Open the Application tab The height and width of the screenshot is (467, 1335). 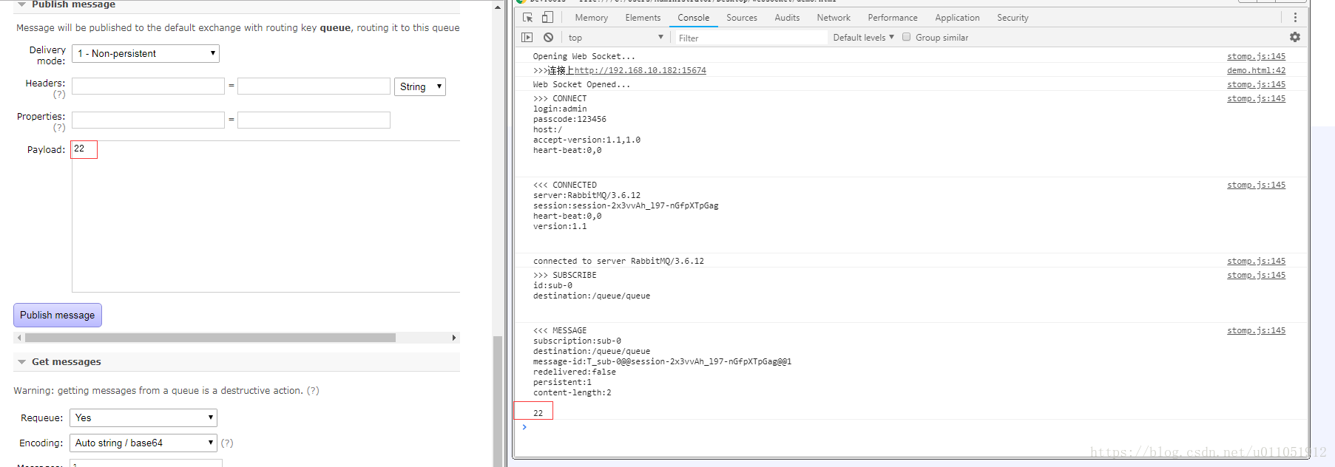957,18
